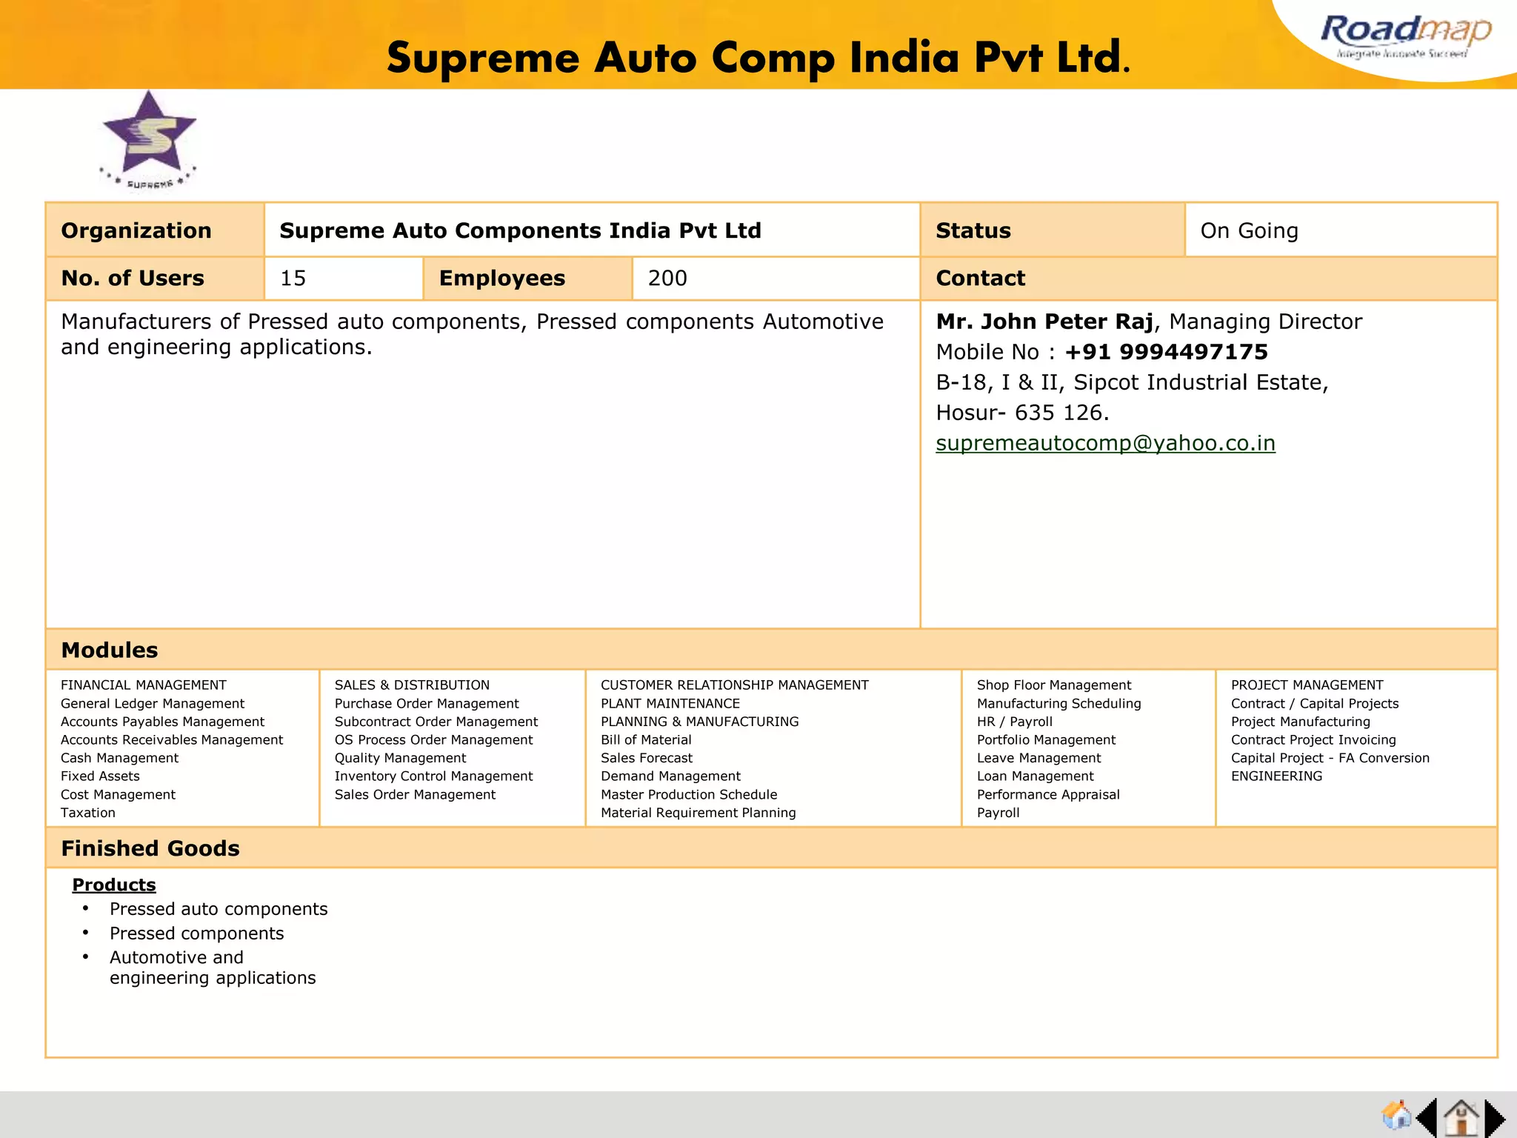The width and height of the screenshot is (1517, 1138).
Task: Click Master Production Schedule
Action: 689,794
